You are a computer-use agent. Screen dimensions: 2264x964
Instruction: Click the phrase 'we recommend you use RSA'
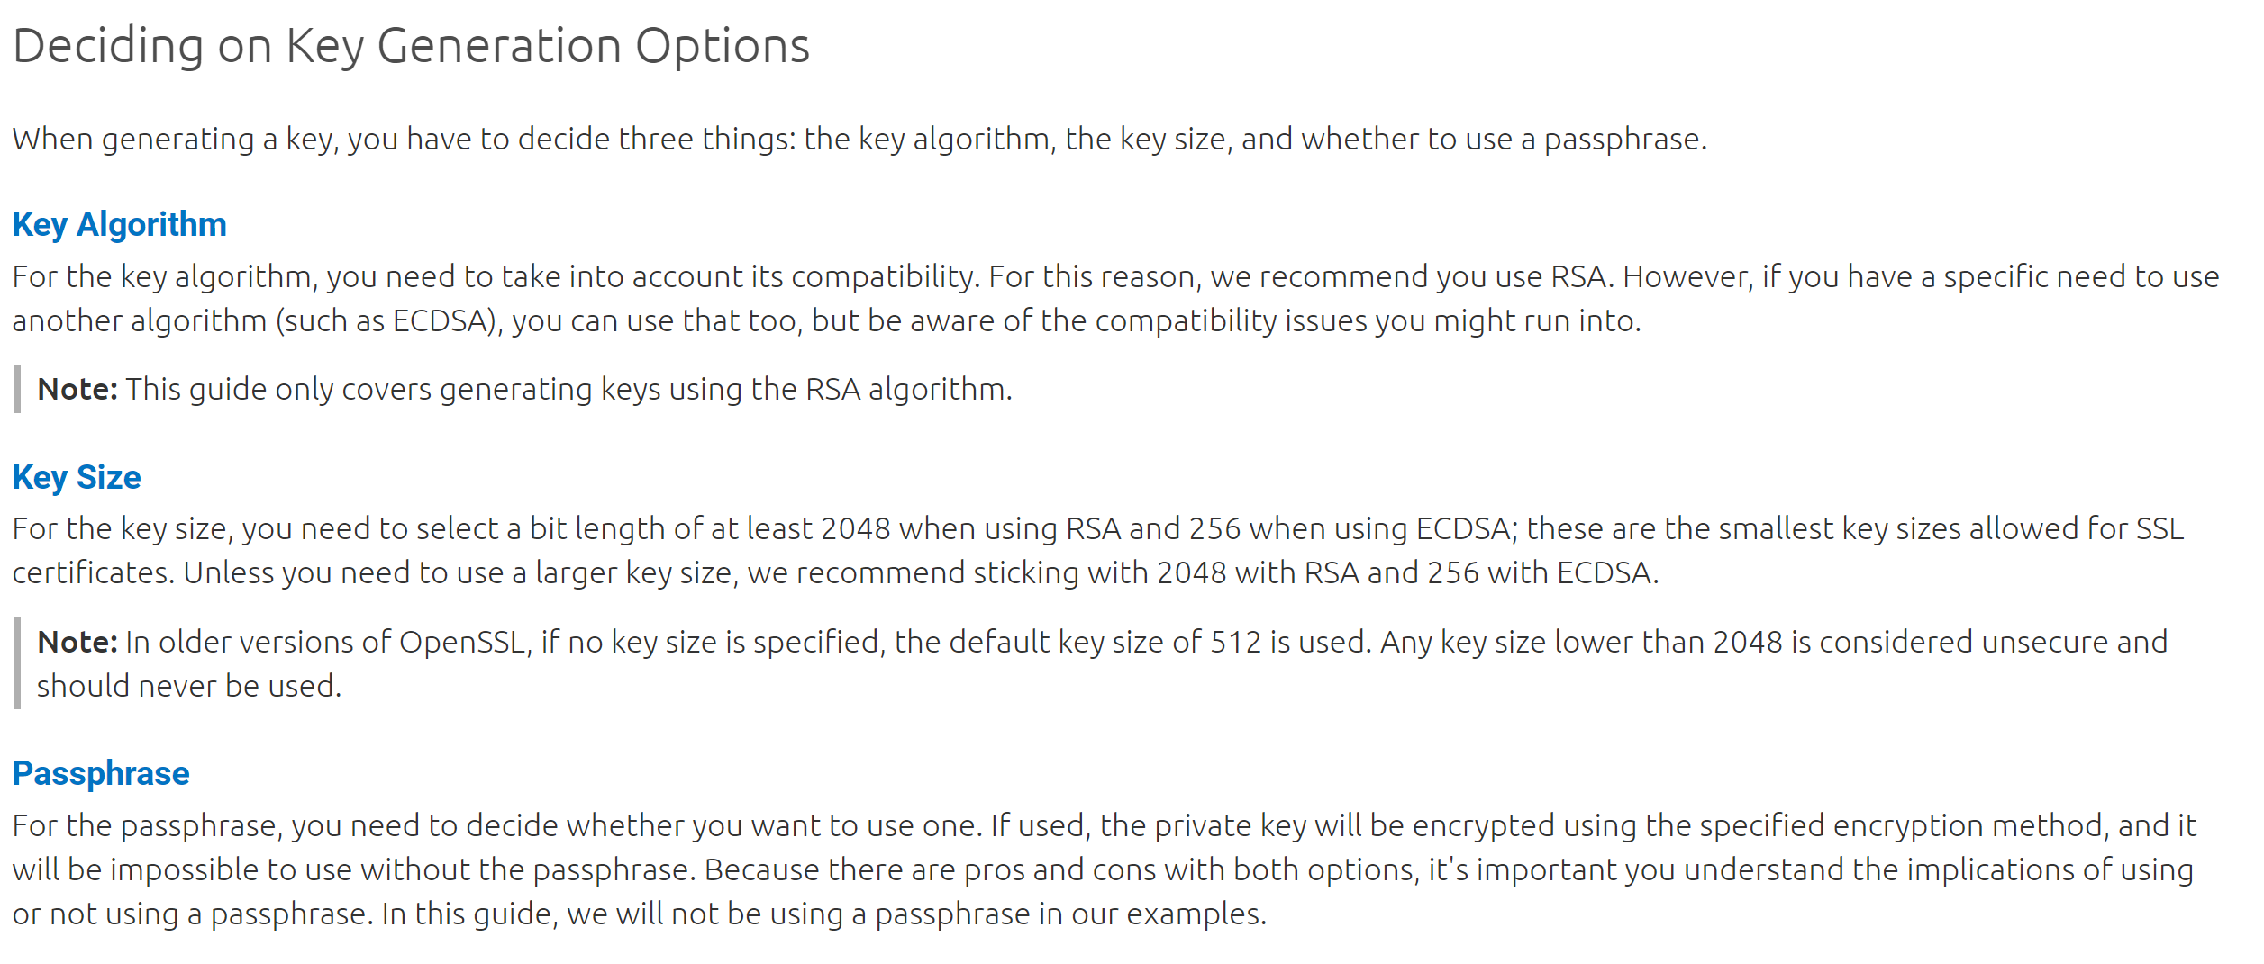(x=1409, y=276)
